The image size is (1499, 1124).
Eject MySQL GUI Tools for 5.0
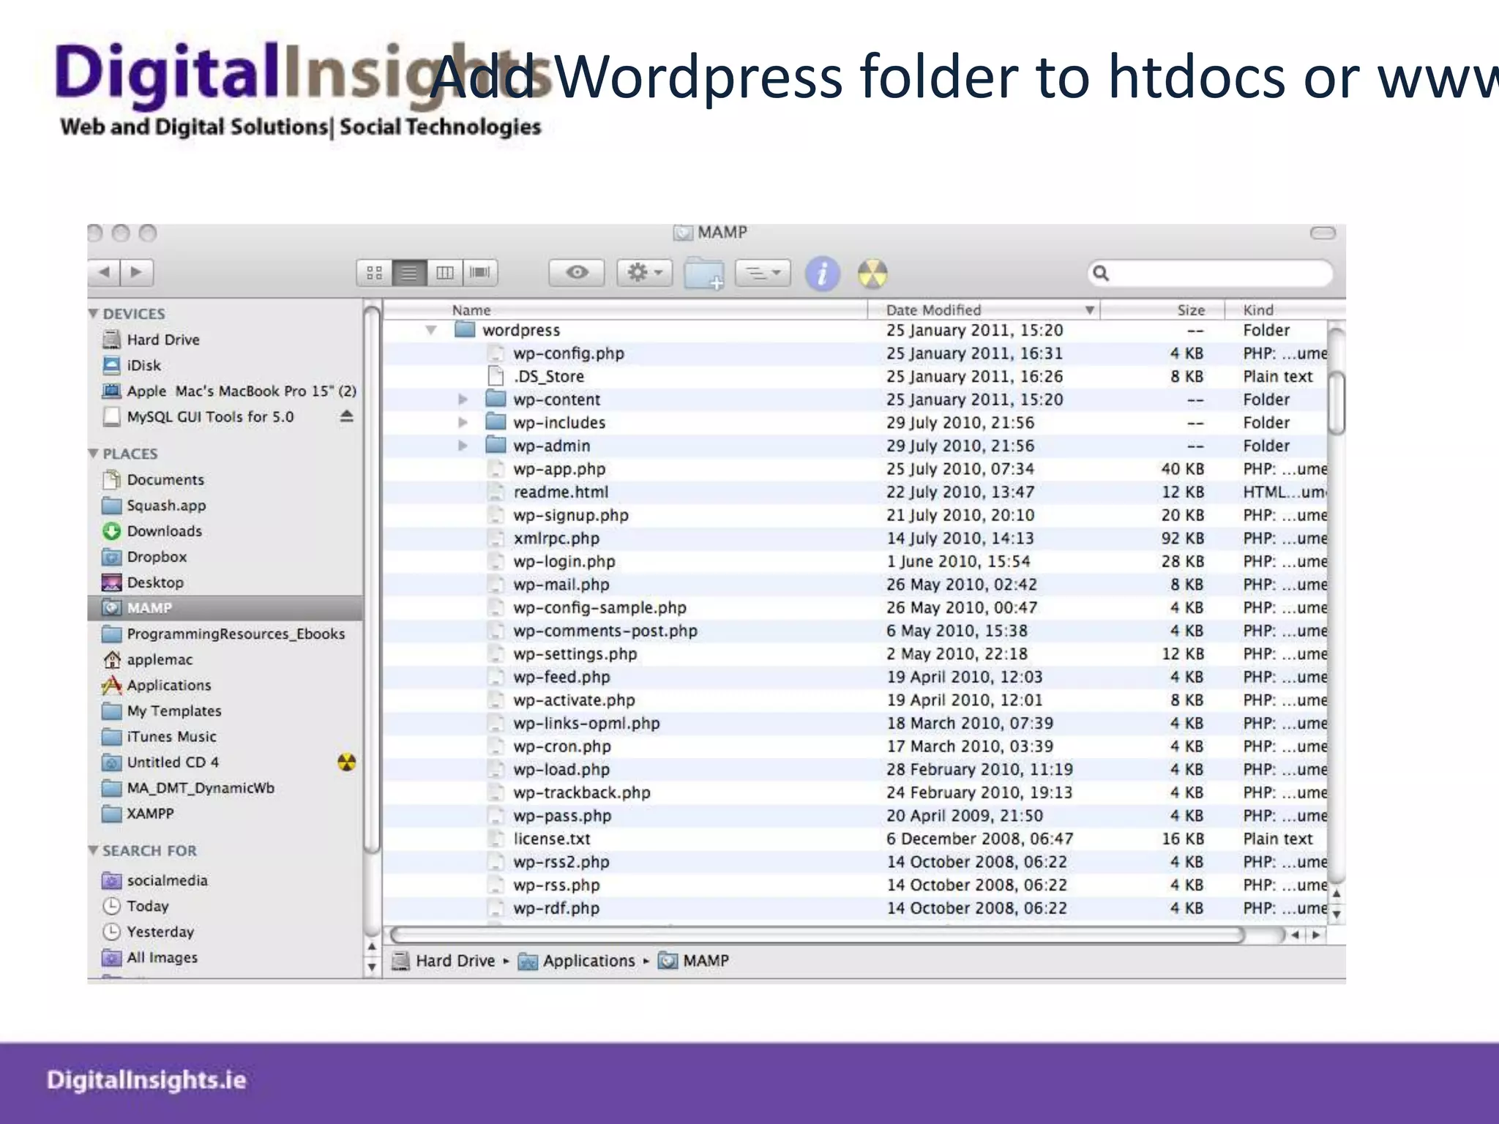tap(347, 416)
